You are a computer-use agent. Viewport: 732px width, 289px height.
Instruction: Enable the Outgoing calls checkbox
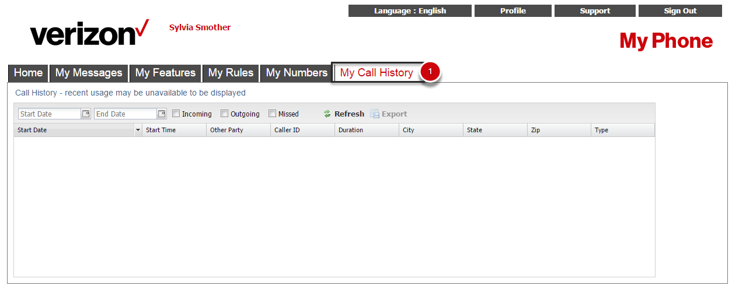pos(224,114)
